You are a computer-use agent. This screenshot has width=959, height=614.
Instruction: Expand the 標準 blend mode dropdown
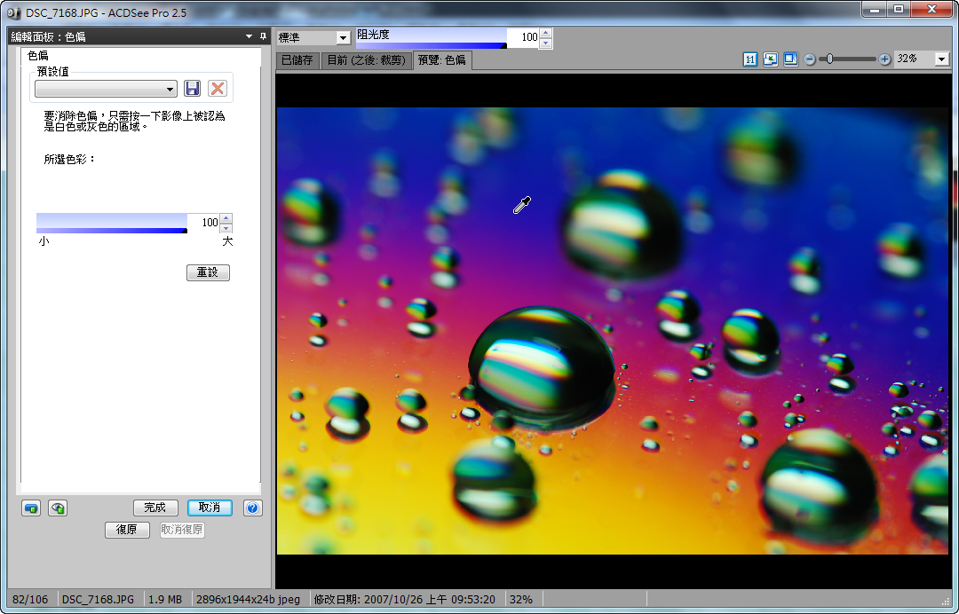coord(342,38)
